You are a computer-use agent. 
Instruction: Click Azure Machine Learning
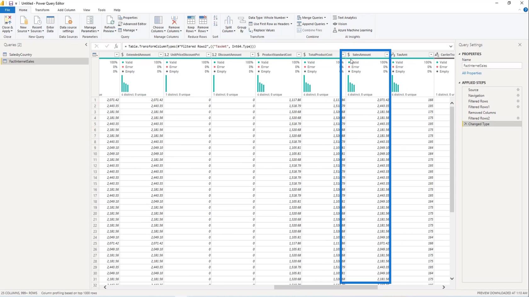(x=352, y=30)
